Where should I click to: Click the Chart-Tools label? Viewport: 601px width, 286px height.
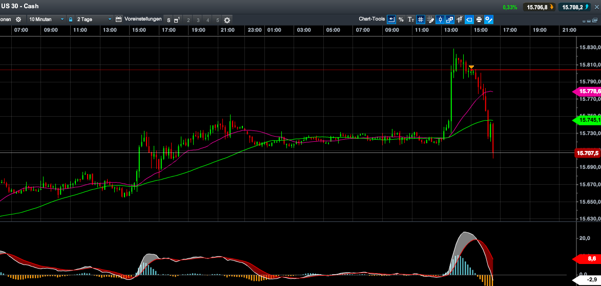click(x=372, y=19)
